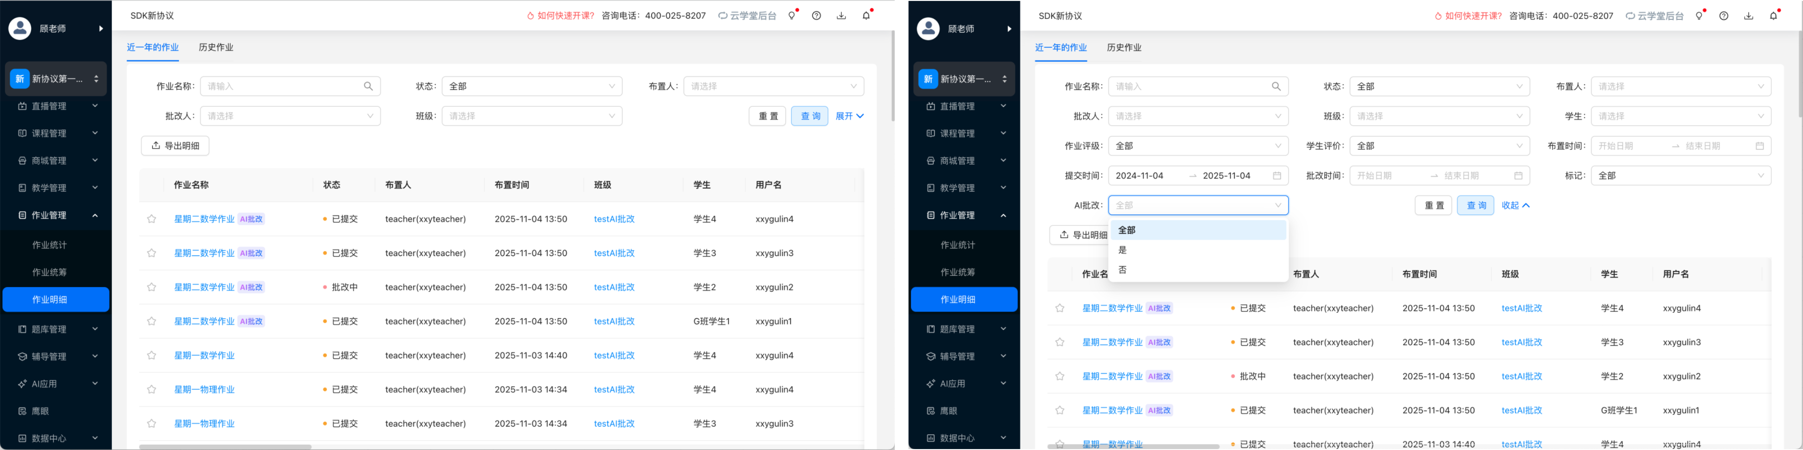Screen dimensions: 1803x450
Task: Click the 作业名称 input field in left window
Action: 290,87
